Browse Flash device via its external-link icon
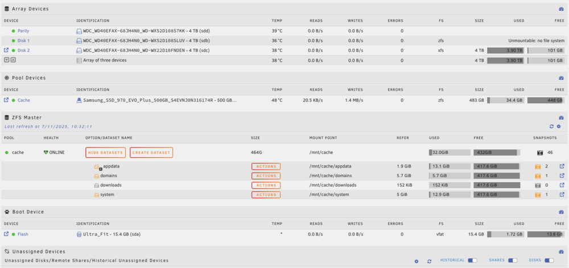This screenshot has width=569, height=268. click(6, 234)
